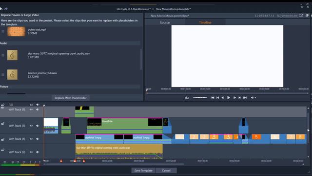Check the science journal_full.wav checkbox
312x176 pixels.
[3, 74]
